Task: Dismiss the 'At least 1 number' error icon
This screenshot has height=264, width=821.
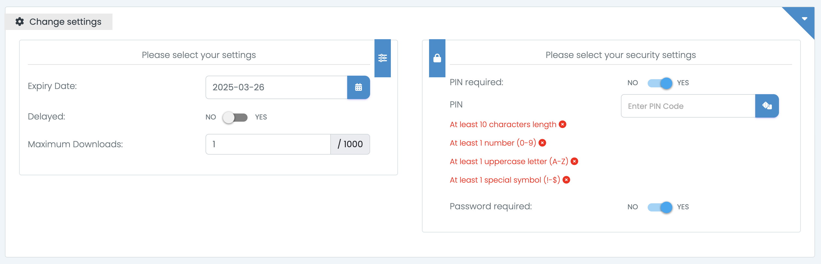Action: click(x=543, y=143)
